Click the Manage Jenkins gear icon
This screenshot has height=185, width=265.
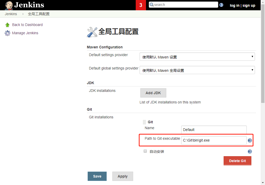(x=7, y=33)
